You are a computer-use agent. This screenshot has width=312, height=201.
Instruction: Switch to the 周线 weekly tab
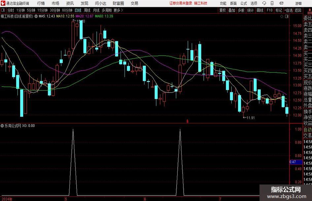(87, 10)
